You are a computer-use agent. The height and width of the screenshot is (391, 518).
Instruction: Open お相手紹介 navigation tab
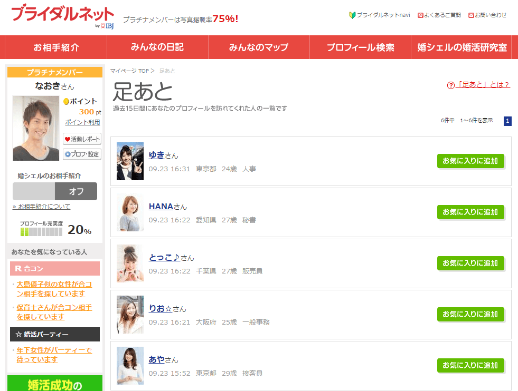coord(56,47)
